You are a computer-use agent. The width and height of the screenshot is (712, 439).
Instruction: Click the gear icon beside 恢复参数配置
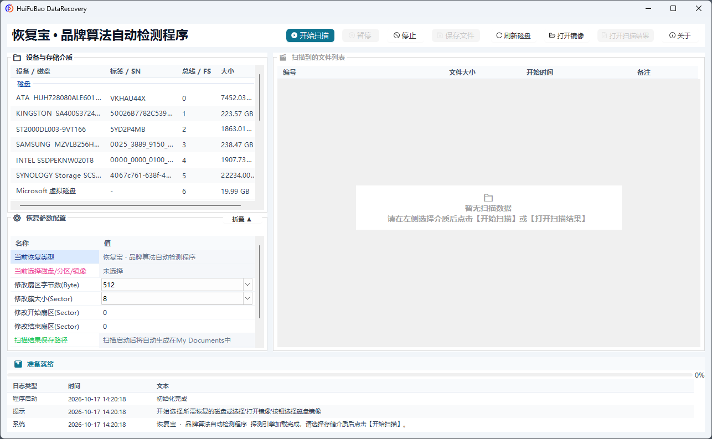[x=17, y=218]
